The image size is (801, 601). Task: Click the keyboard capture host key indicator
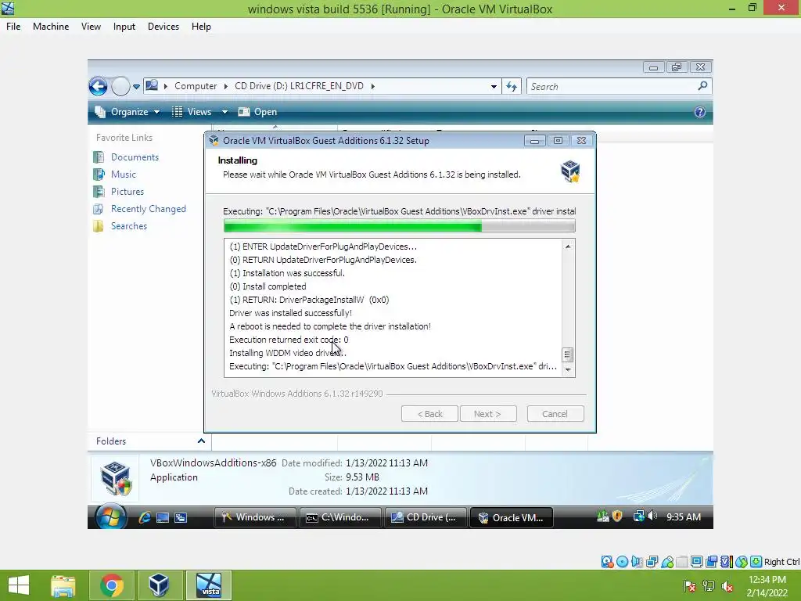coord(756,562)
